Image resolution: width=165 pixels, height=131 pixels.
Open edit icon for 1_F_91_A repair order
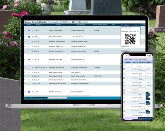tap(124, 74)
